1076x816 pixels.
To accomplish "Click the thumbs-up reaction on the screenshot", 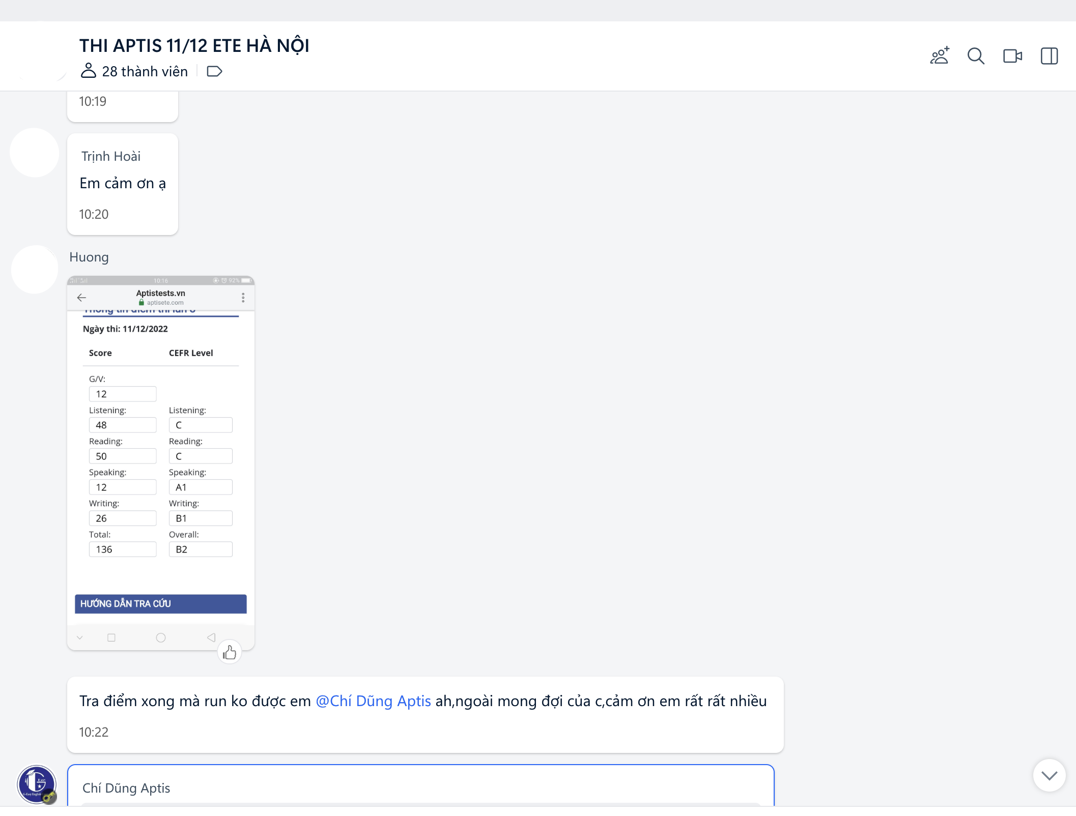I will pos(230,652).
